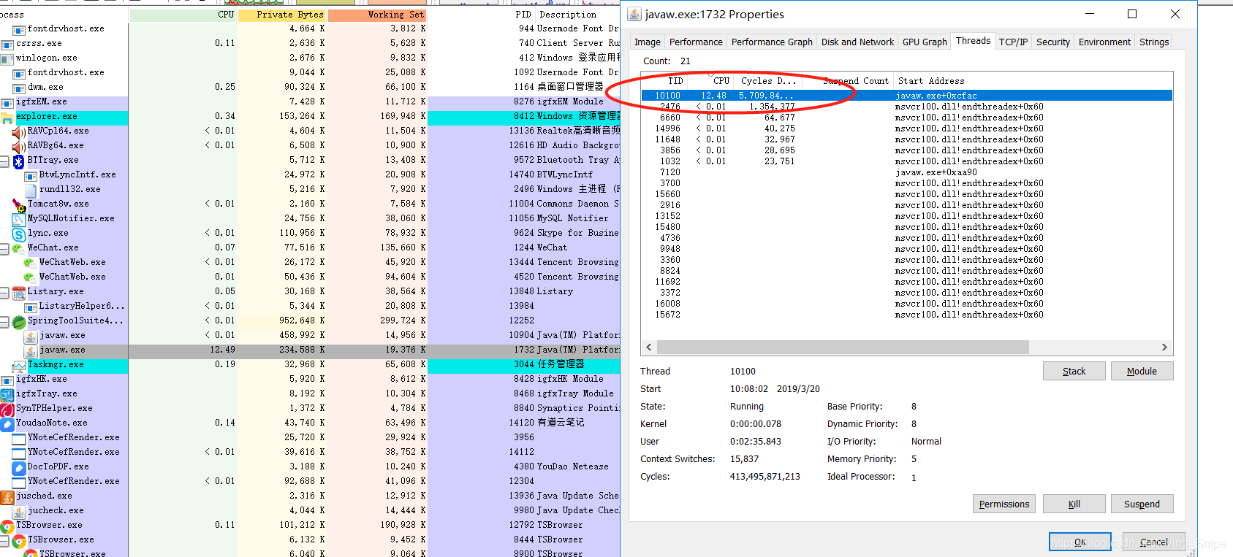Switch to the Performance tab
Screen dimensions: 1233x557
pos(696,42)
